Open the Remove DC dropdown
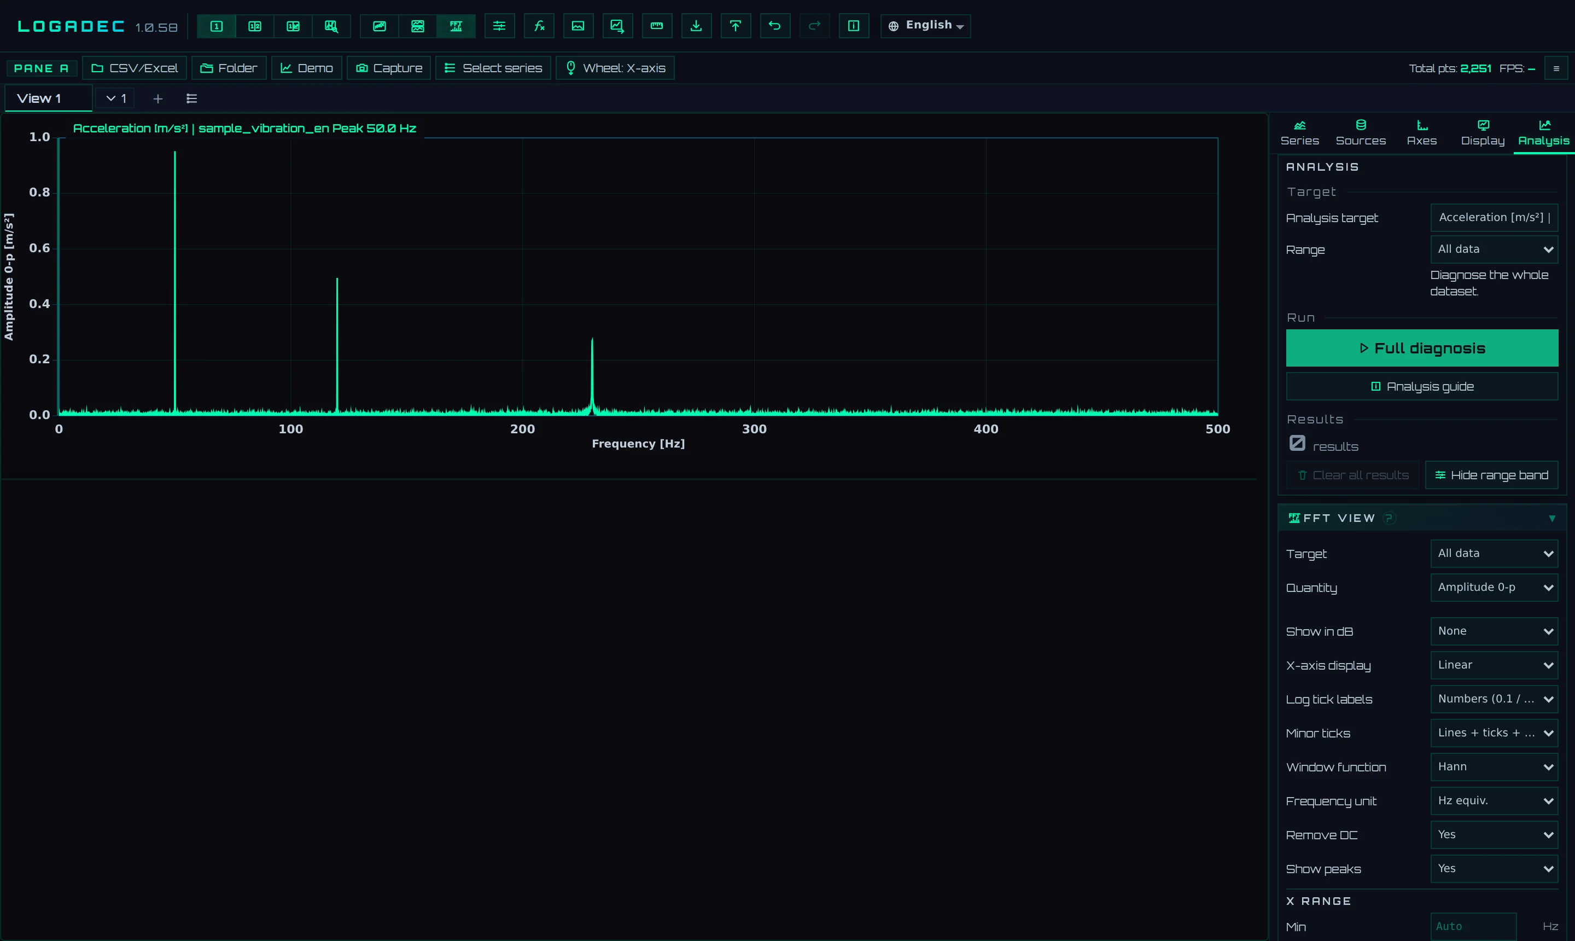Image resolution: width=1575 pixels, height=941 pixels. coord(1494,834)
